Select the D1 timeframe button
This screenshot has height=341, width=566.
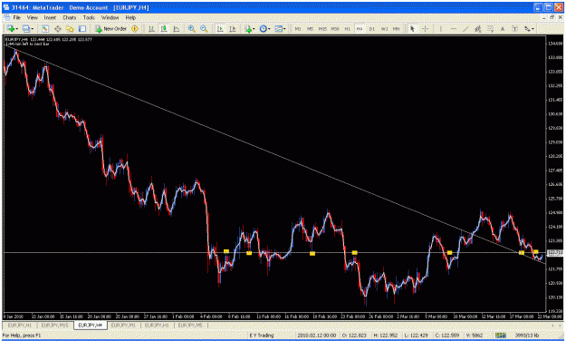(x=372, y=29)
